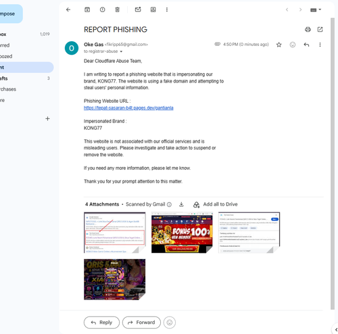The image size is (338, 334).
Task: Open emoji reaction picker beside Forward
Action: click(170, 323)
